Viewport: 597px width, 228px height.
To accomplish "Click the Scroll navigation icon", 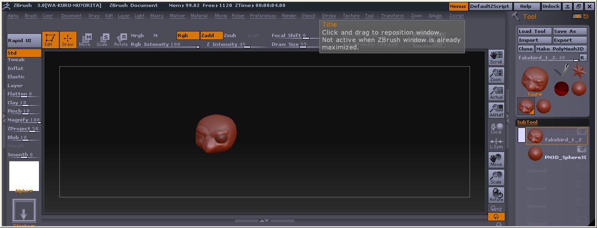I will point(496,57).
